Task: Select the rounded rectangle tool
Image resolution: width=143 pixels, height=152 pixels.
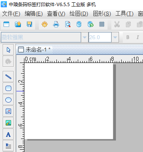Action: pos(8,88)
